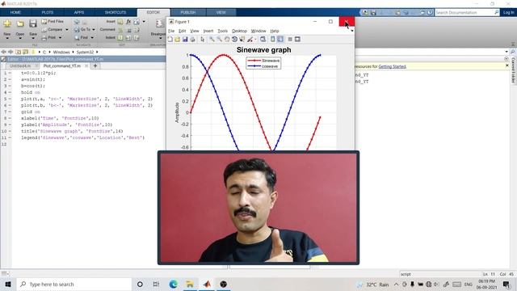
Task: Select the Untitled4.m editor tab
Action: (x=20, y=66)
